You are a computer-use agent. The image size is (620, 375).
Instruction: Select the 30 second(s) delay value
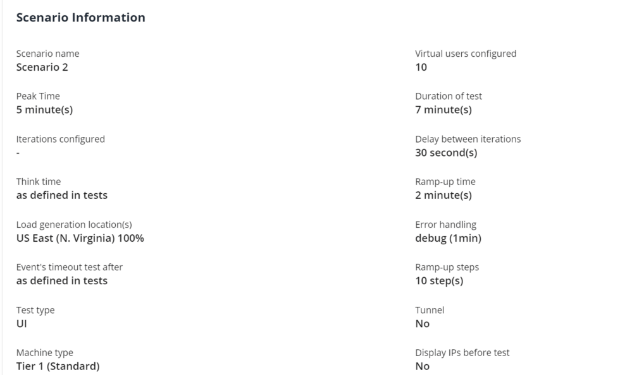(x=446, y=153)
